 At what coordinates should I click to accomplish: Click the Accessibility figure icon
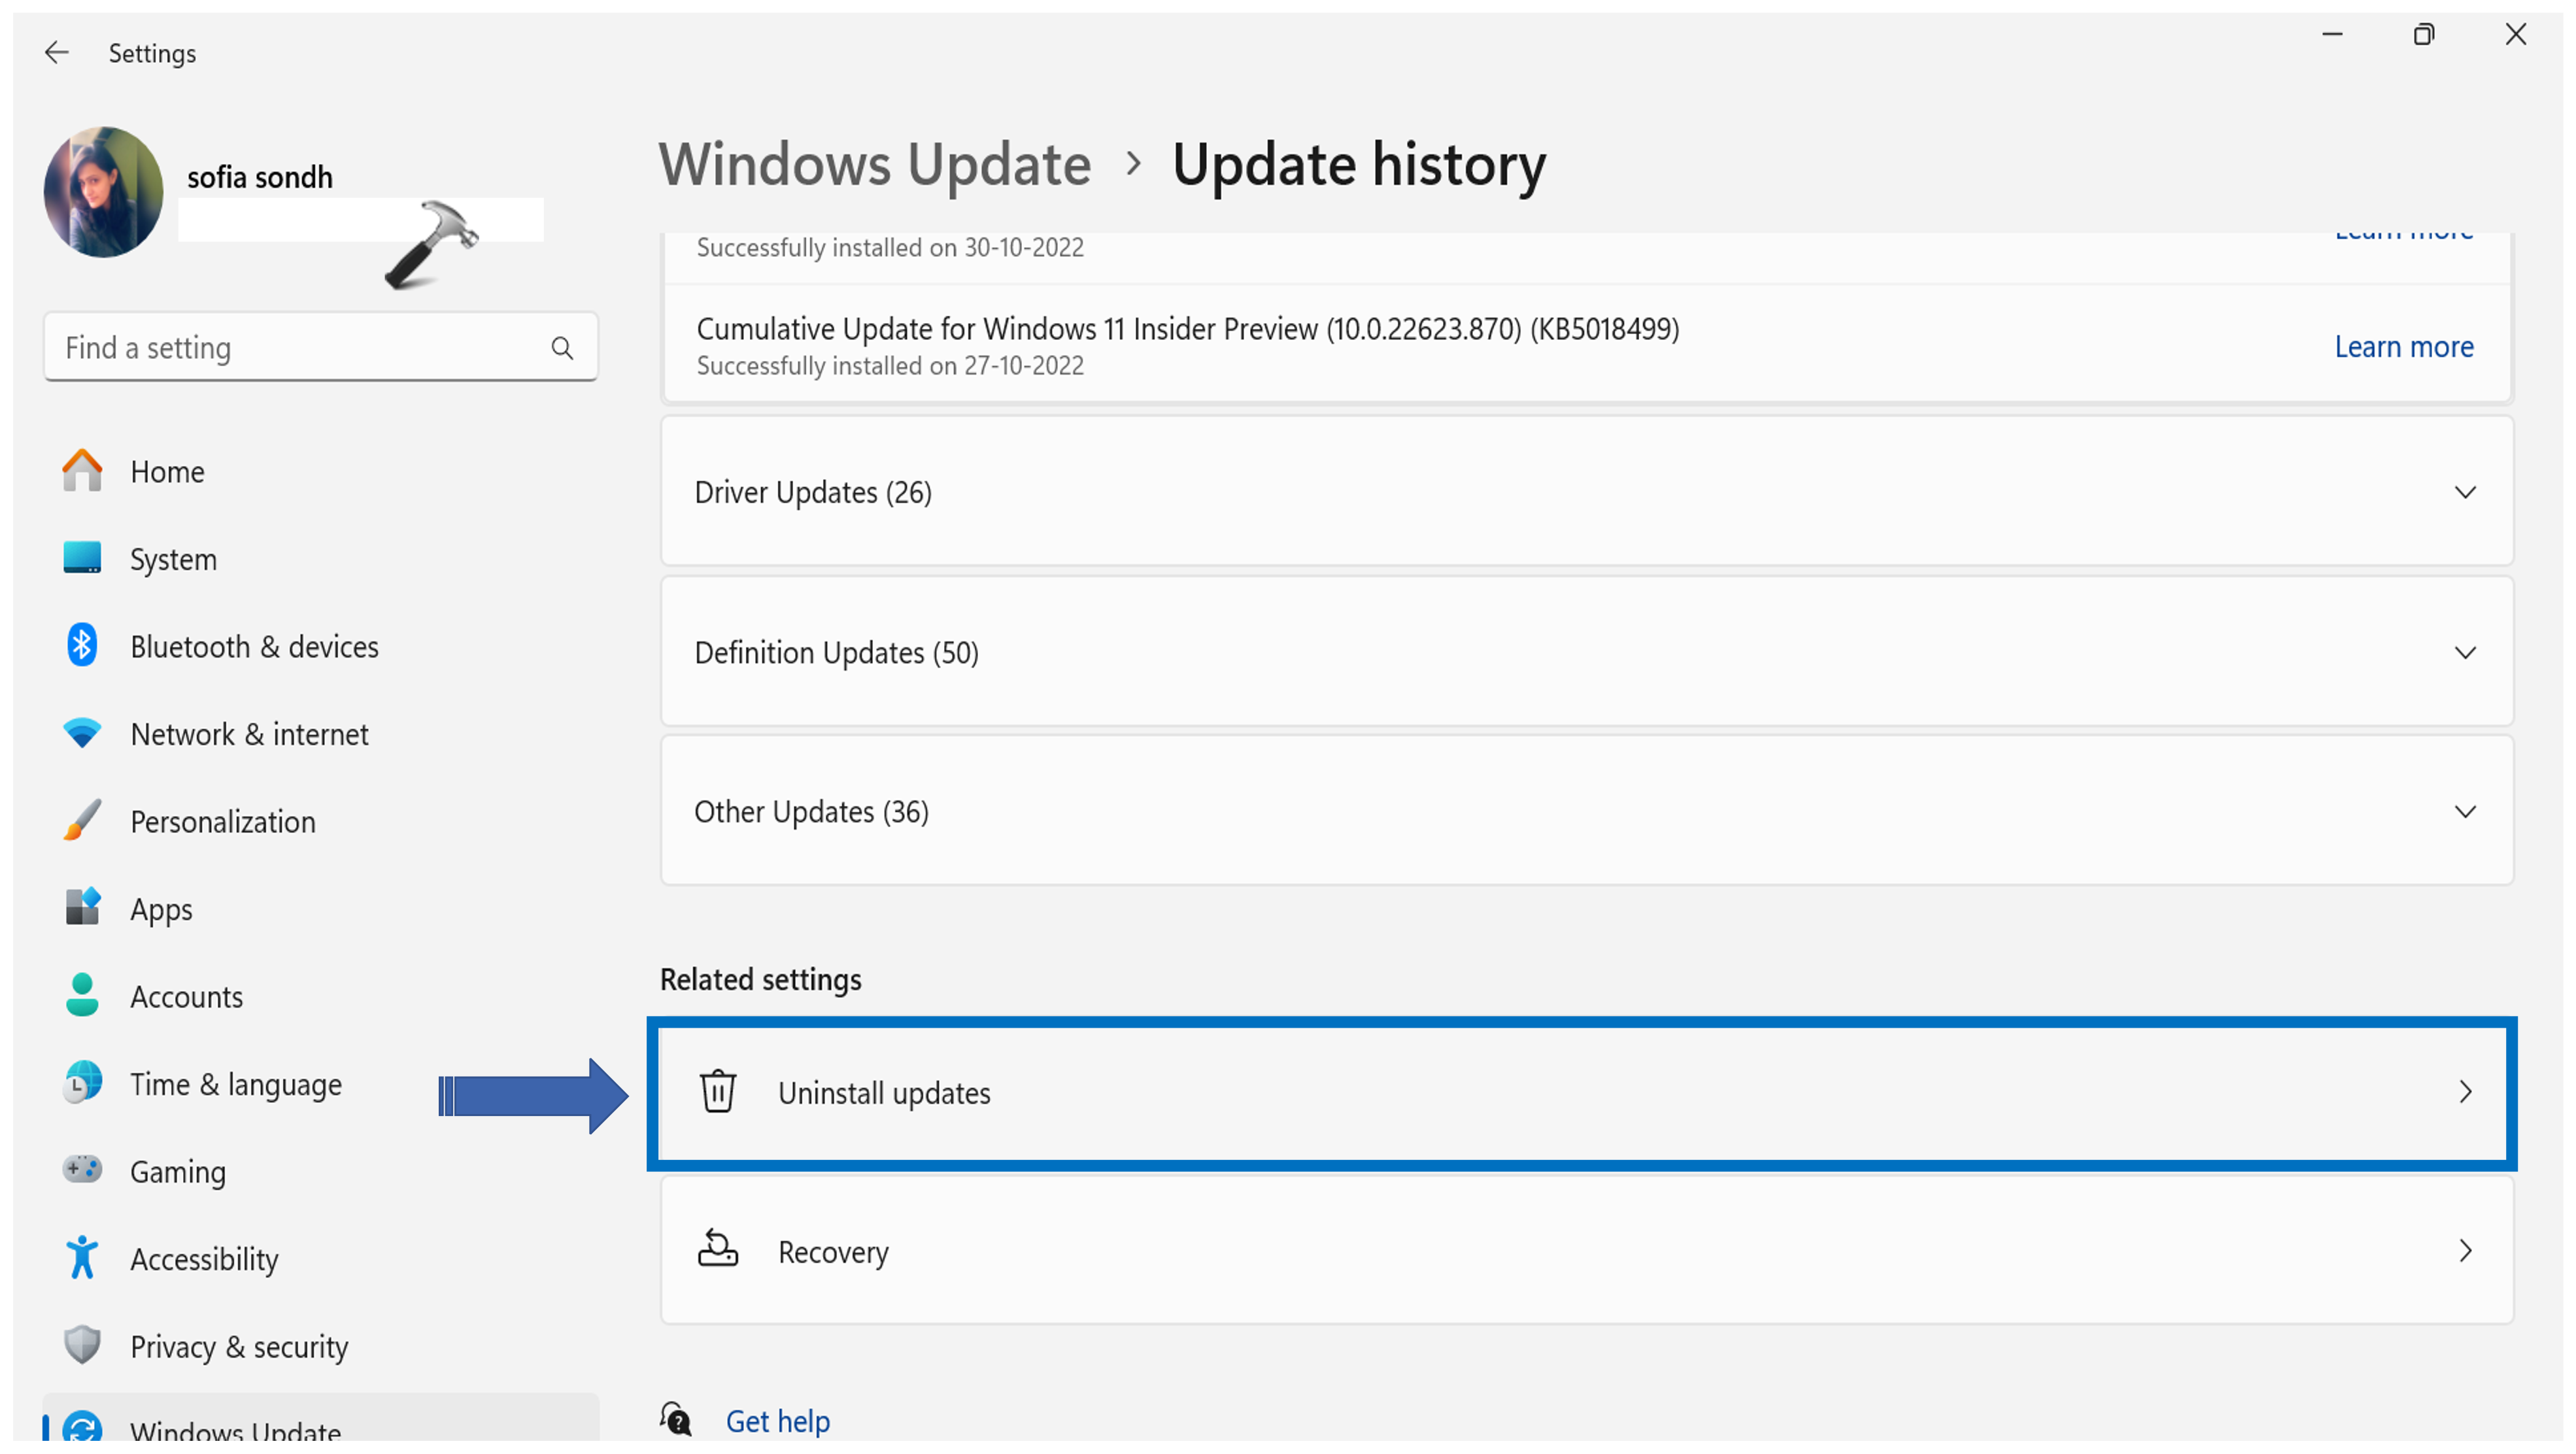[x=82, y=1258]
